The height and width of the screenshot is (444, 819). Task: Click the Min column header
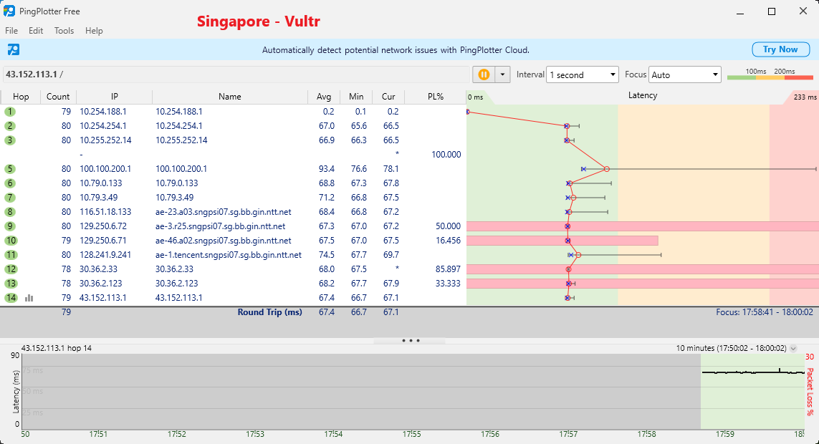(356, 97)
